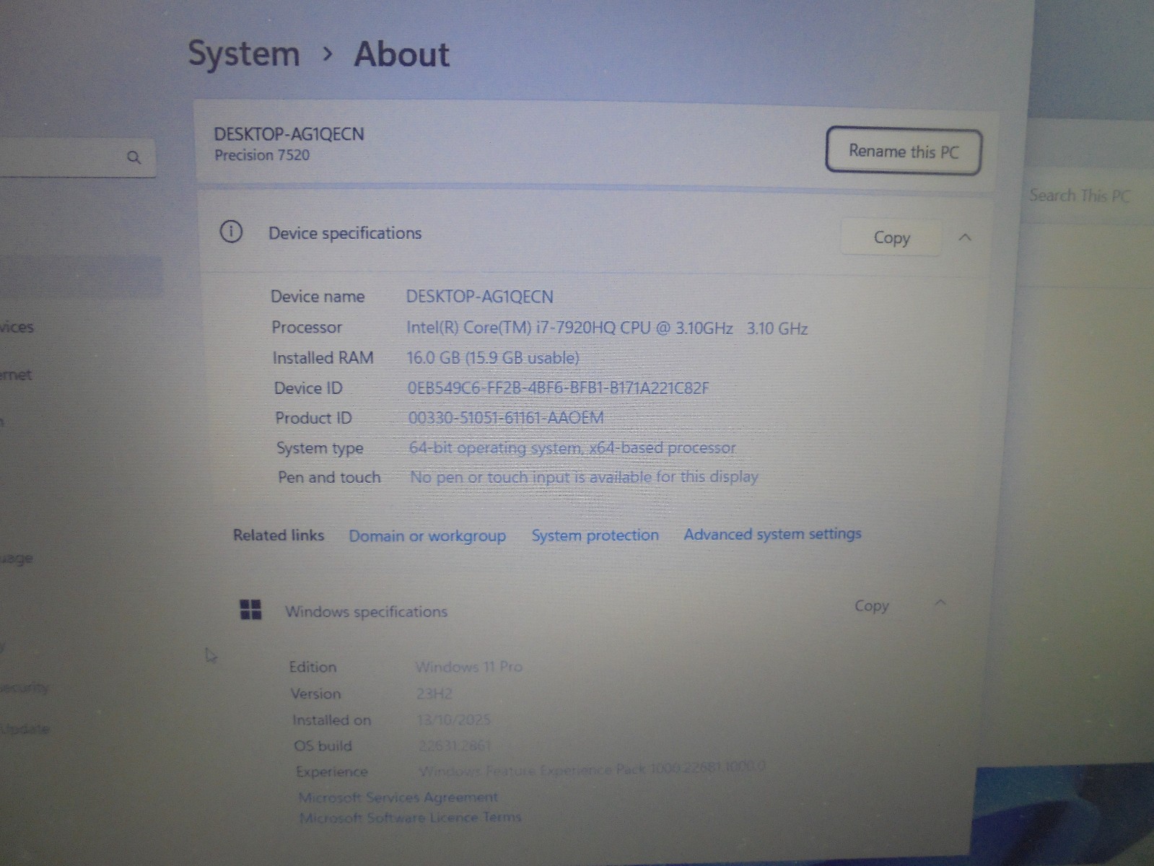1154x866 pixels.
Task: Open the Microsoft Software Licence Terms link
Action: (x=410, y=817)
